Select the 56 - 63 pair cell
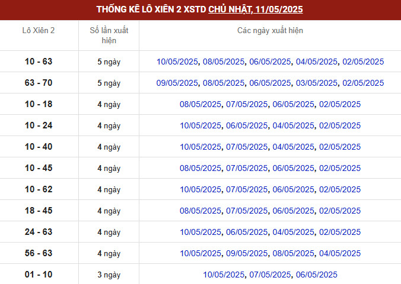401x284 pixels. pyautogui.click(x=39, y=253)
